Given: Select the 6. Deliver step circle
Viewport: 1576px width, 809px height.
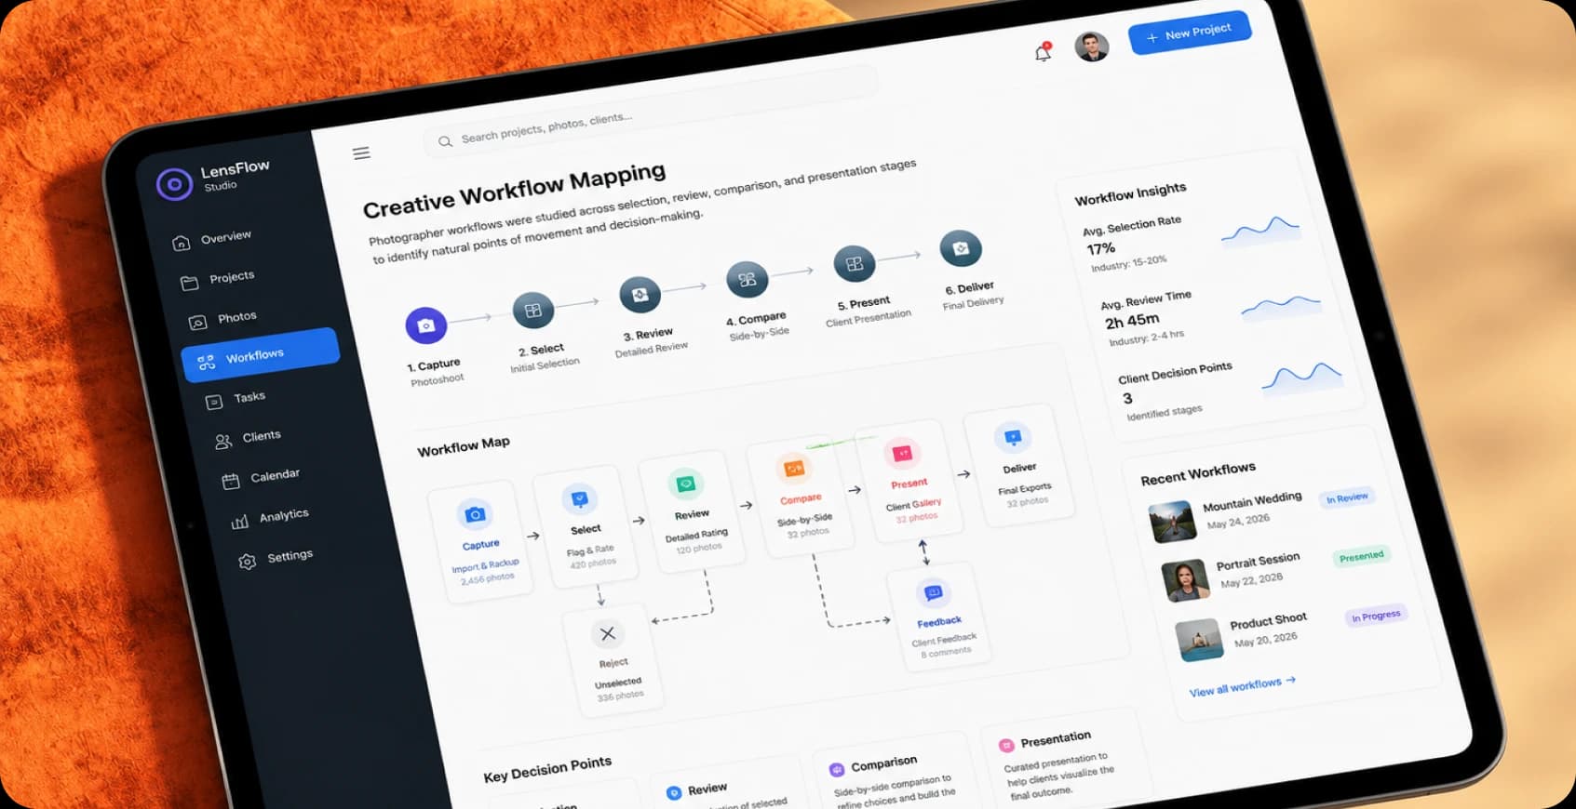Looking at the screenshot, I should [x=962, y=248].
